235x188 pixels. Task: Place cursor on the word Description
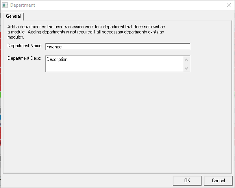pyautogui.click(x=57, y=59)
